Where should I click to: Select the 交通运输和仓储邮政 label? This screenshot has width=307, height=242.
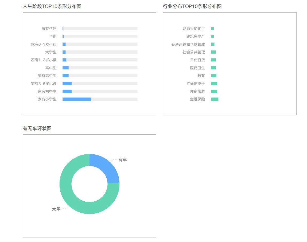pos(188,44)
